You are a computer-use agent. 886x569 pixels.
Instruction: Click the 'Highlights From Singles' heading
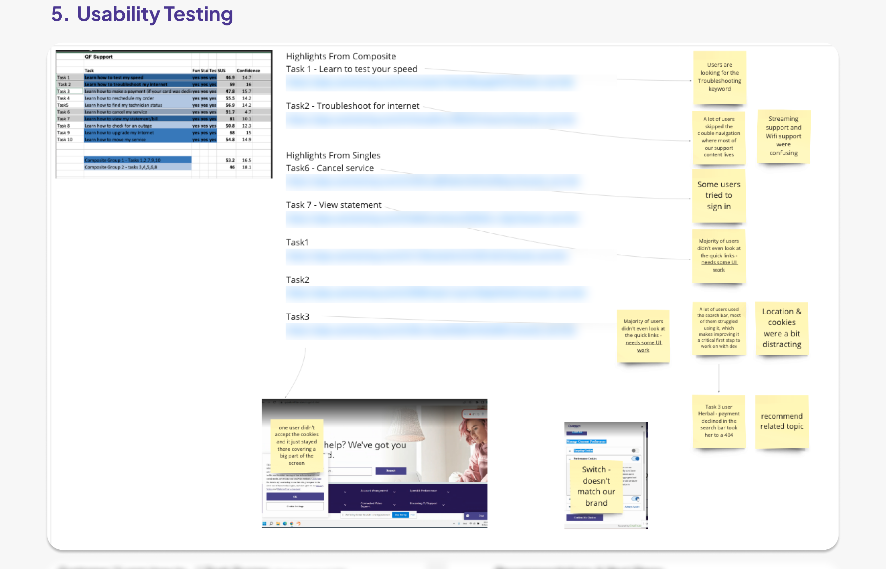(333, 155)
